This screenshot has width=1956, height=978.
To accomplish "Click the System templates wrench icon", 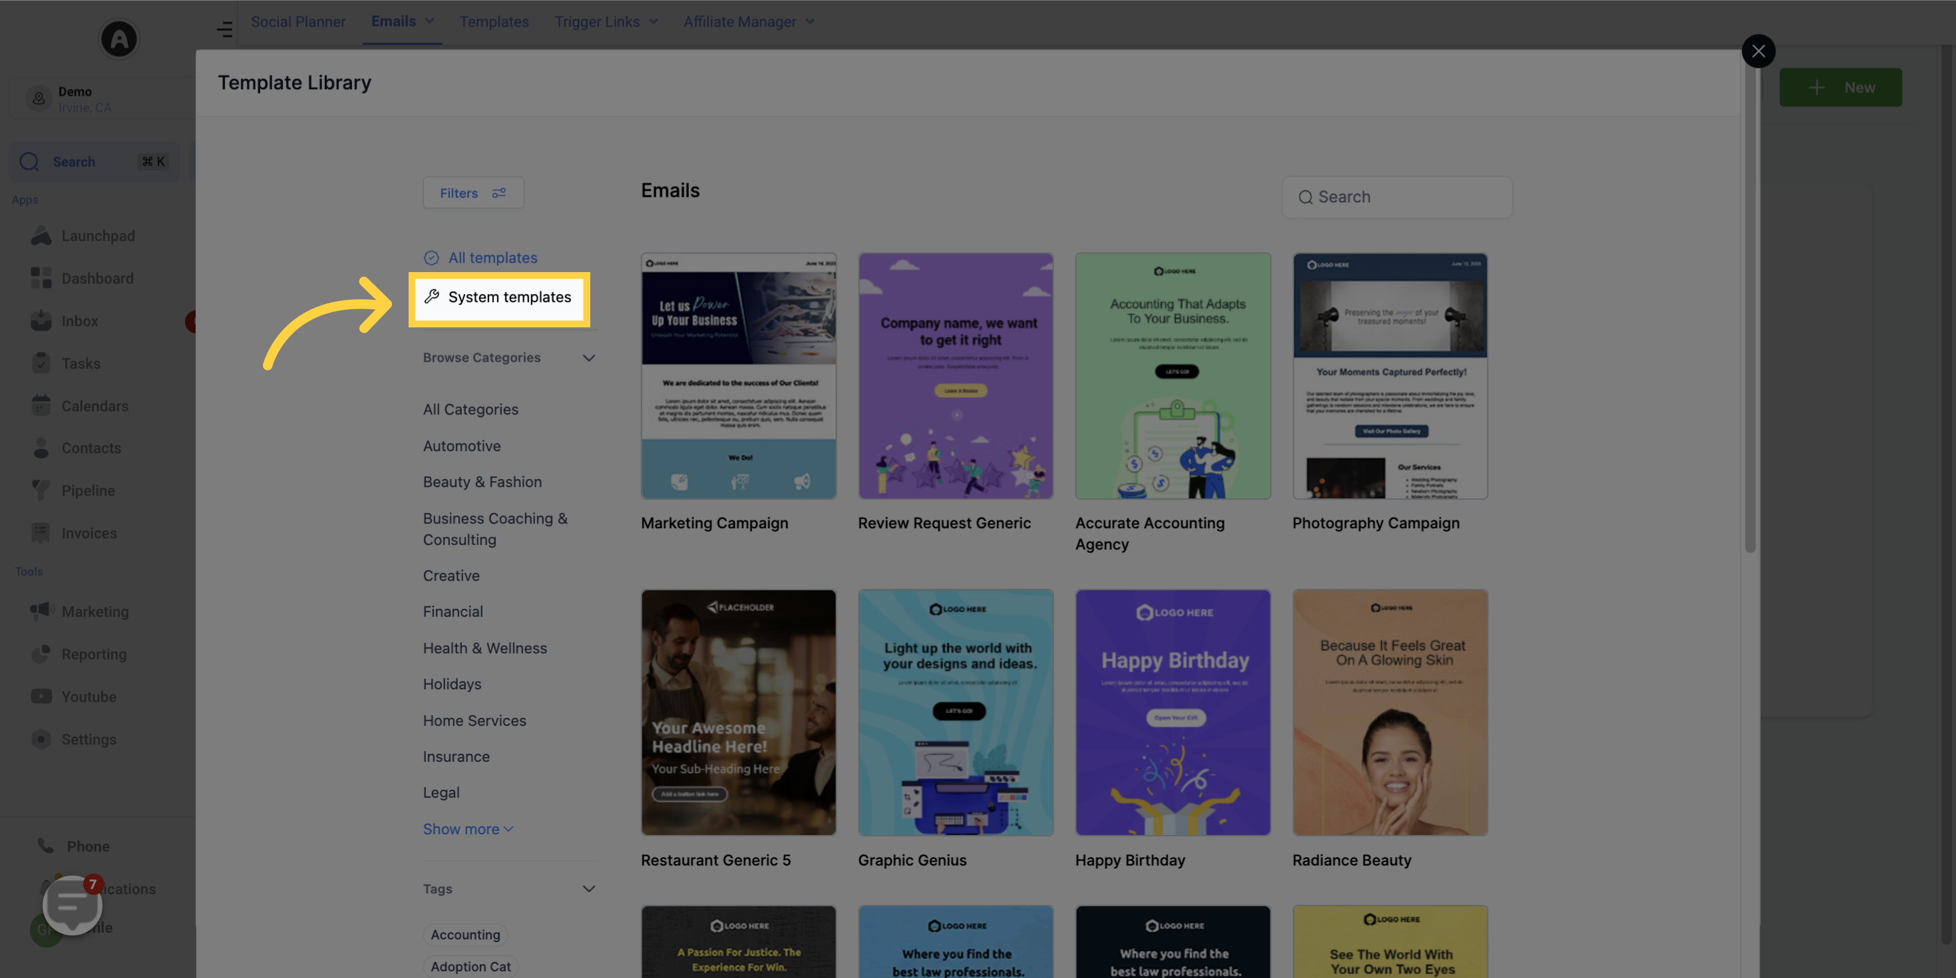I will [432, 297].
